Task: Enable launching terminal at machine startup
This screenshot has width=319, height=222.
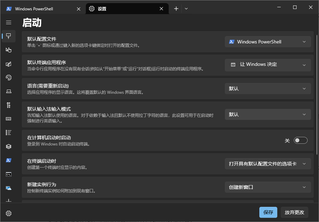Action: (300, 140)
